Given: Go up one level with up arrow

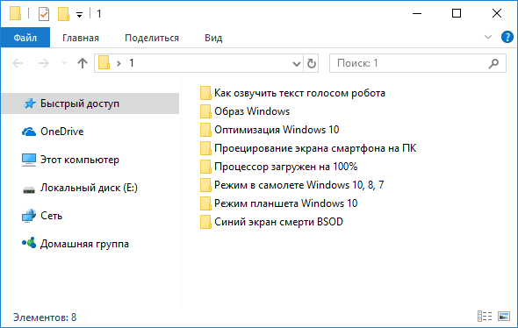Looking at the screenshot, I should pyautogui.click(x=83, y=63).
